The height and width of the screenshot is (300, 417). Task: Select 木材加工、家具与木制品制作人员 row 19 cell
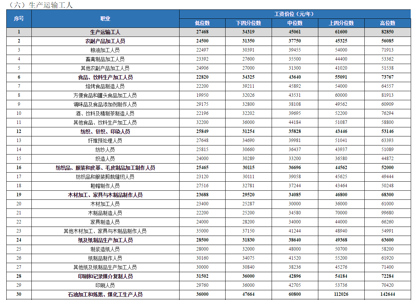(105, 195)
